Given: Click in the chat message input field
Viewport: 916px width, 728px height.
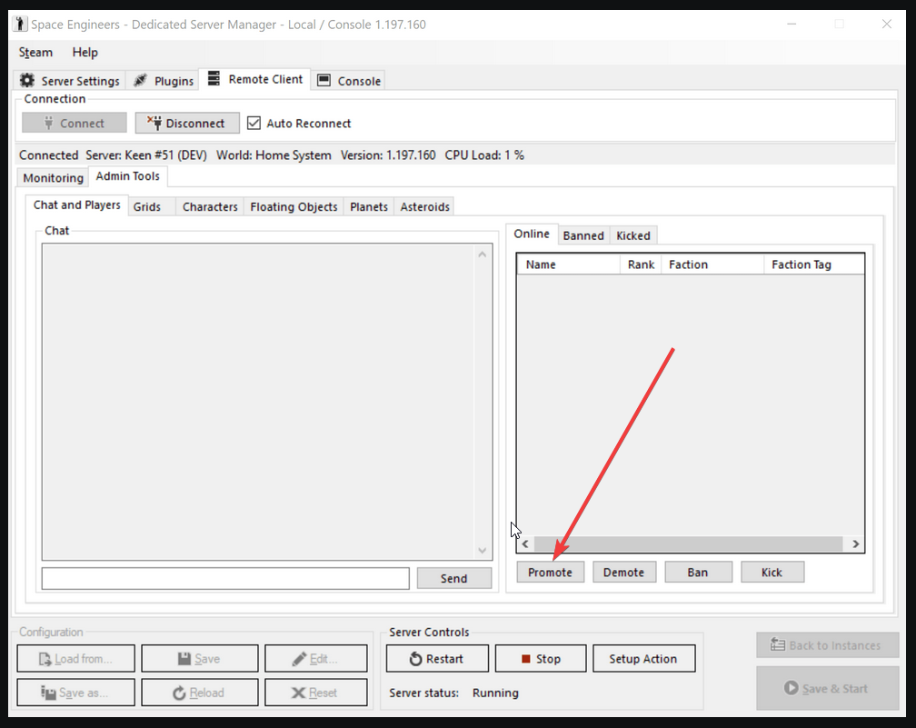Looking at the screenshot, I should click(225, 578).
